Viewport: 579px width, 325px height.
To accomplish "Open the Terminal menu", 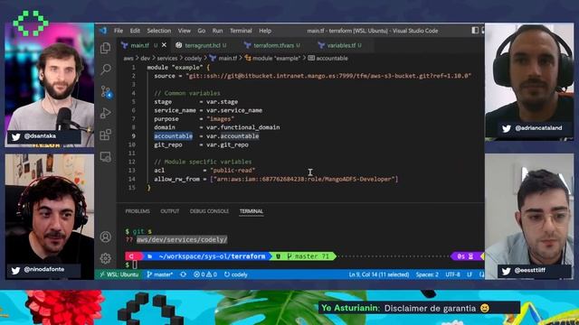I will 241,31.
